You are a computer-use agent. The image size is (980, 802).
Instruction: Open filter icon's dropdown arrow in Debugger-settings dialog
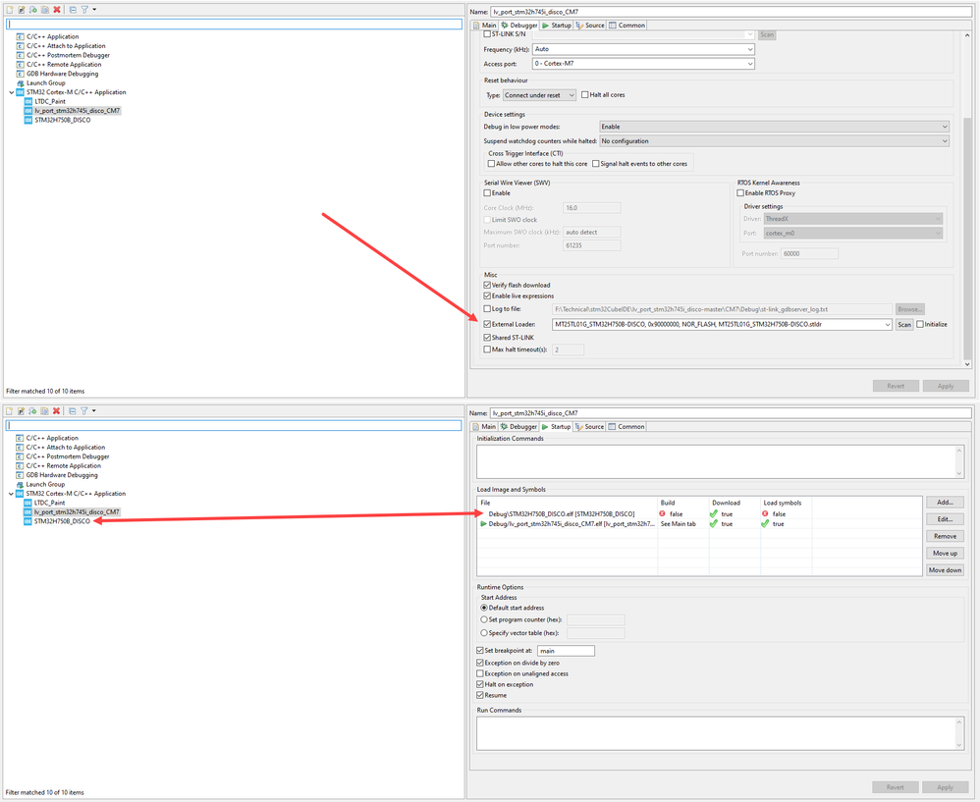point(94,10)
